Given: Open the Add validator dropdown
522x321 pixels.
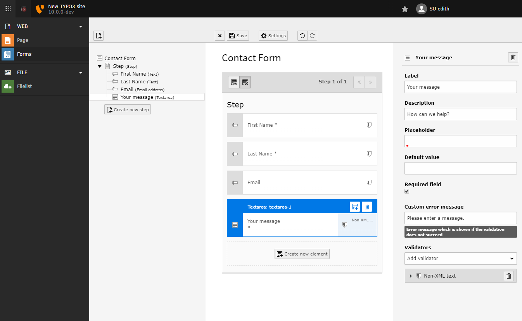Looking at the screenshot, I should (x=460, y=259).
